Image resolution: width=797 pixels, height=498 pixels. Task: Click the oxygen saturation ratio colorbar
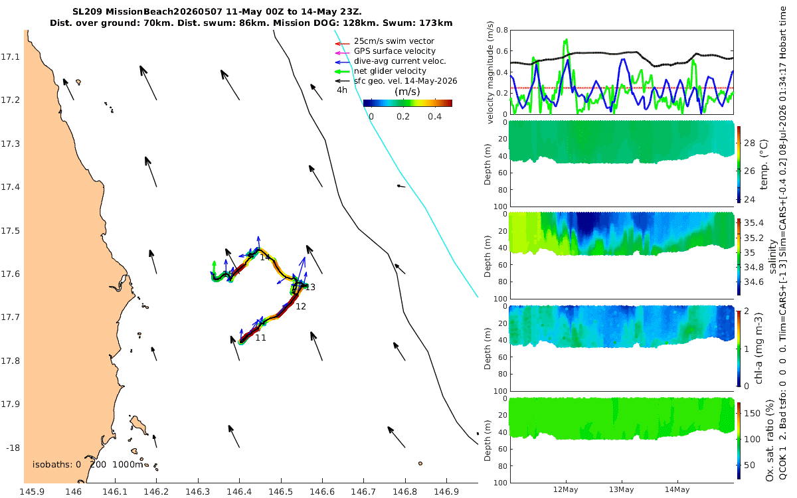click(x=740, y=440)
